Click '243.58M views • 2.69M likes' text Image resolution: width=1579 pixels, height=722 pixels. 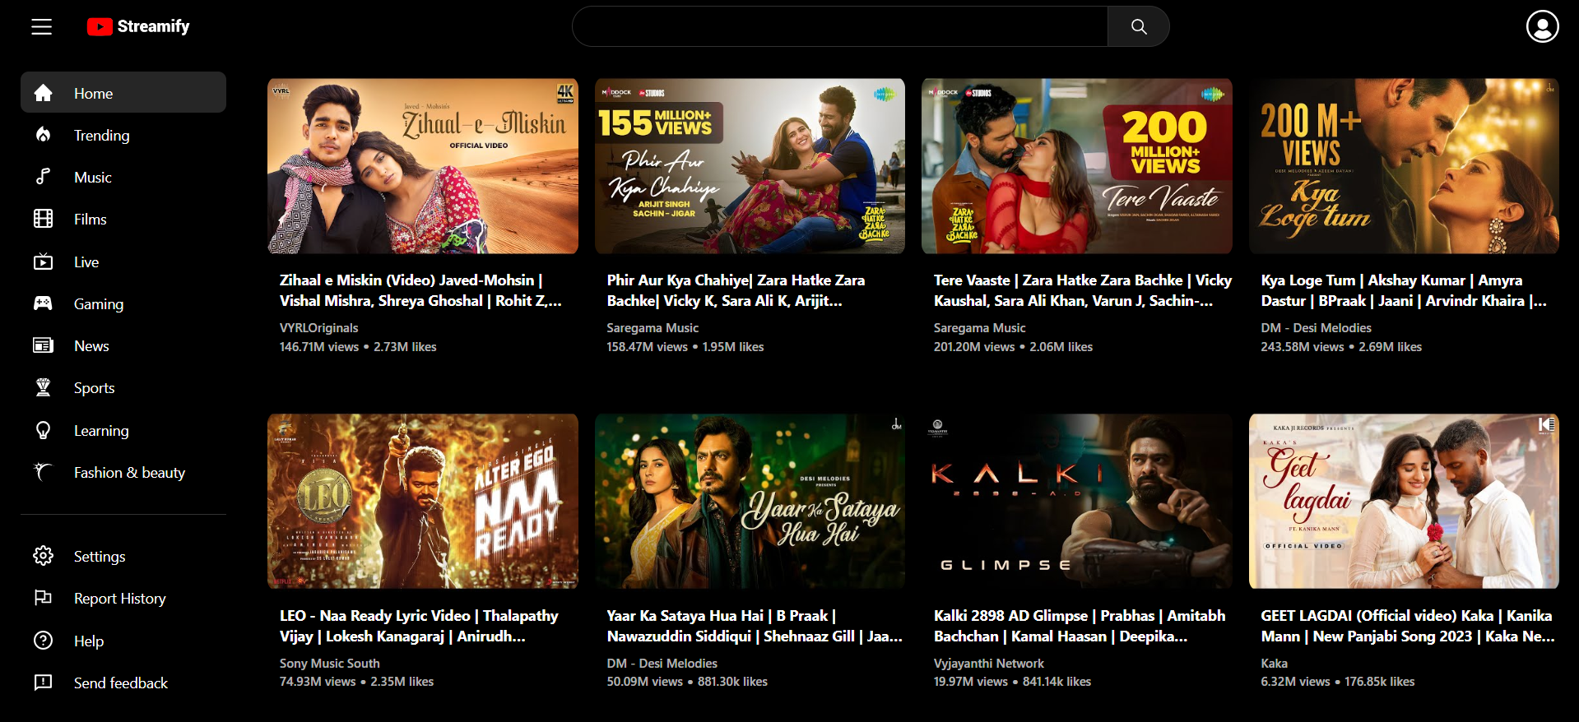(1341, 346)
